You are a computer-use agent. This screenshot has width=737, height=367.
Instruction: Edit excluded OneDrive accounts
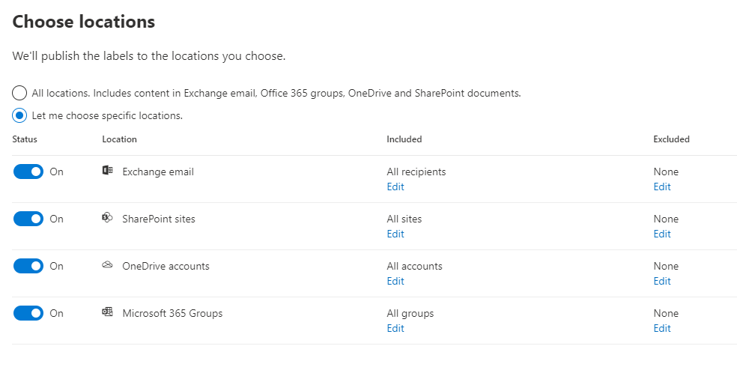(662, 282)
